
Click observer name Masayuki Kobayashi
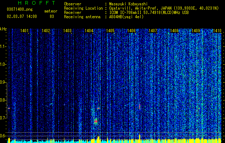[128, 4]
